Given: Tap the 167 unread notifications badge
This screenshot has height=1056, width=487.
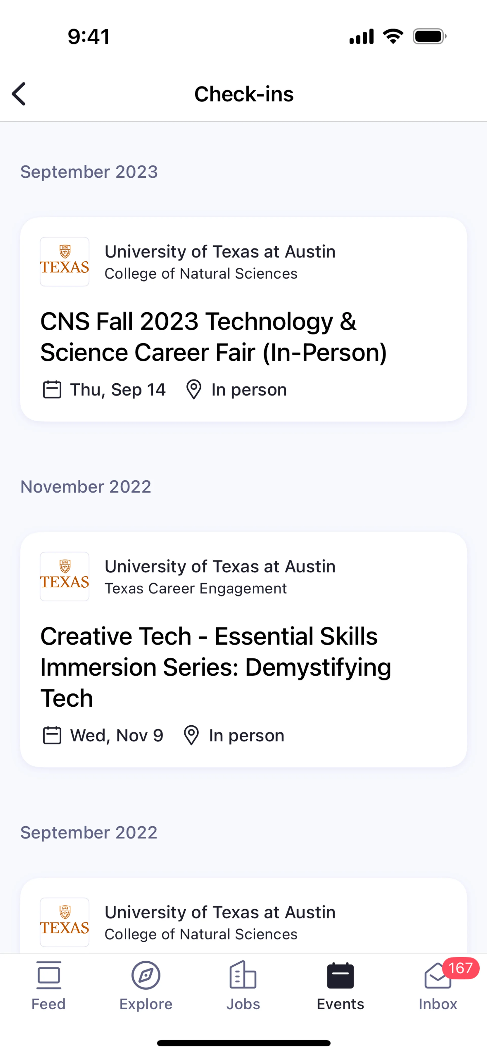Looking at the screenshot, I should (x=460, y=968).
